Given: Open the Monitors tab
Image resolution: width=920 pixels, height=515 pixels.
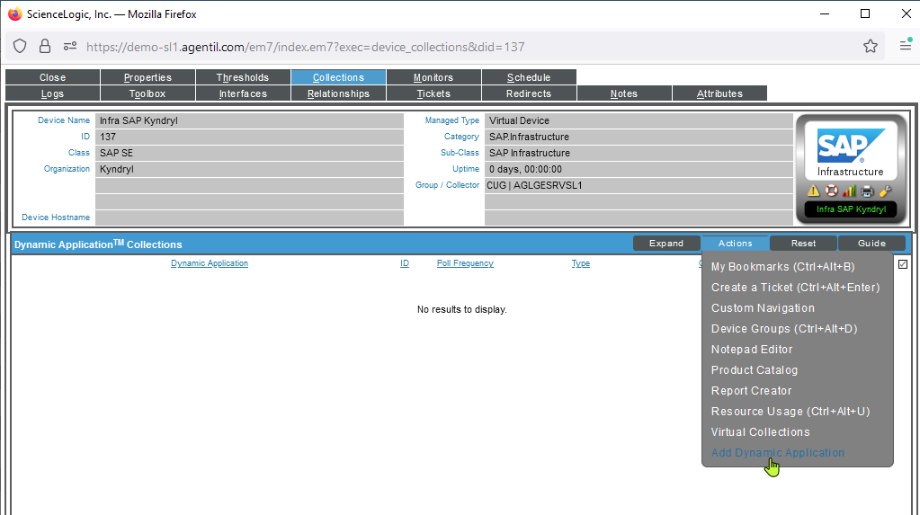Looking at the screenshot, I should (433, 77).
